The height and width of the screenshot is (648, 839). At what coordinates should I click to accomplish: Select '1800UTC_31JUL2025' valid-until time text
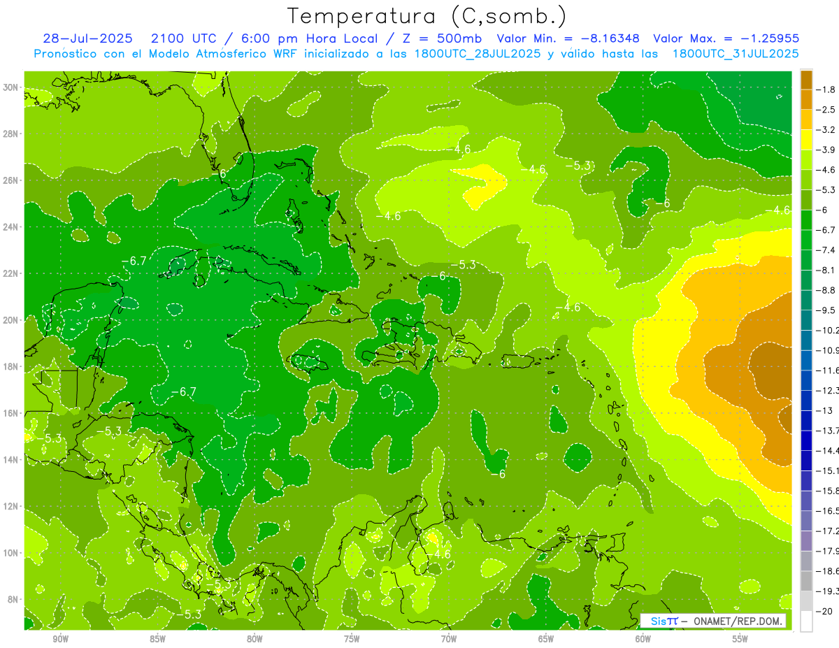point(736,54)
